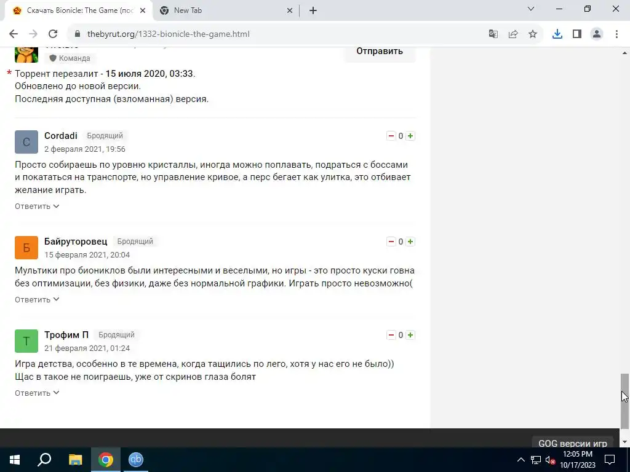Image resolution: width=630 pixels, height=472 pixels.
Task: Expand Ответить under Байруторовец's comment
Action: point(37,300)
